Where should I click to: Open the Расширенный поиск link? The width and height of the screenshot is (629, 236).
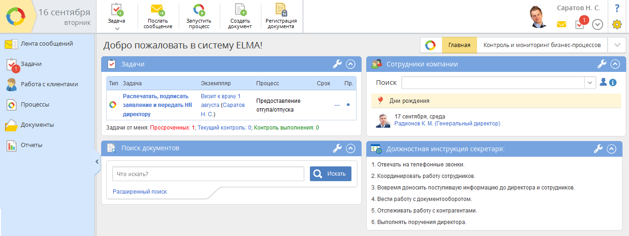(140, 192)
